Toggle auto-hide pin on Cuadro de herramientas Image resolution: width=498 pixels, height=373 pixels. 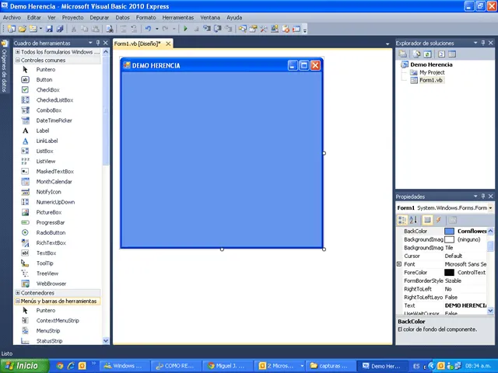click(98, 43)
